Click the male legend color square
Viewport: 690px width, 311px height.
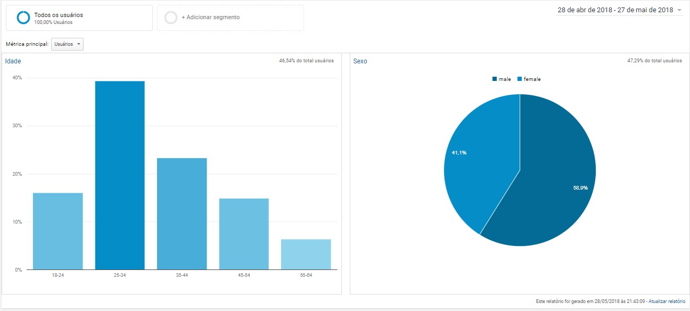(495, 79)
